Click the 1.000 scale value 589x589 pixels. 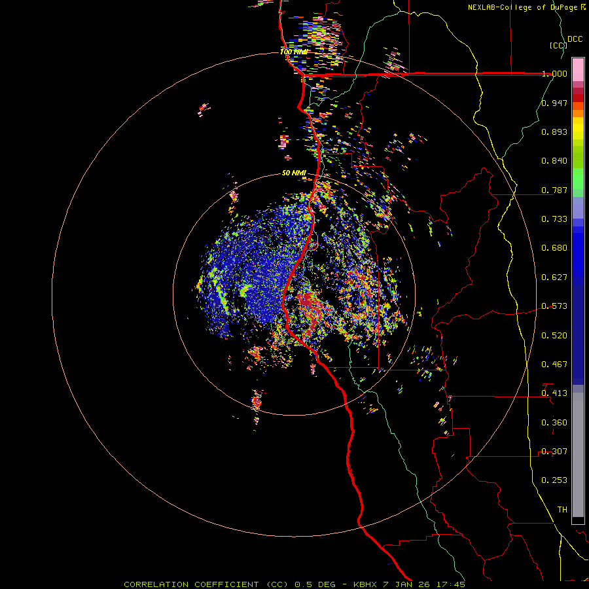tap(554, 73)
